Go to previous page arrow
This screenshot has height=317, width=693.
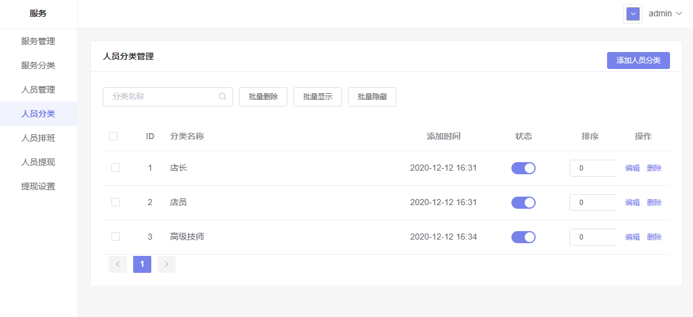(118, 264)
